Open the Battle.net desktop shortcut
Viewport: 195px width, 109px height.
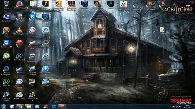45,18
